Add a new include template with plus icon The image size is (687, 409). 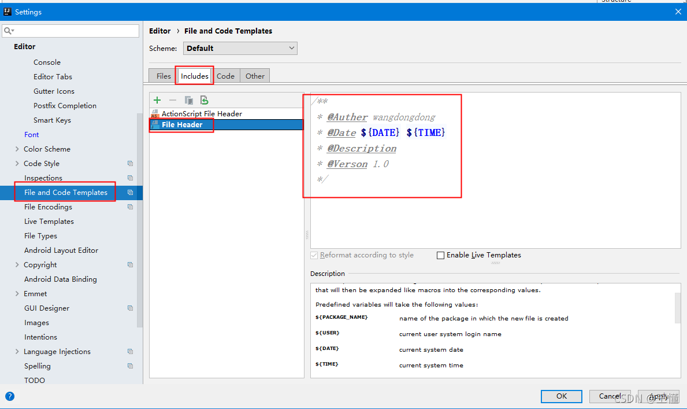pos(157,100)
